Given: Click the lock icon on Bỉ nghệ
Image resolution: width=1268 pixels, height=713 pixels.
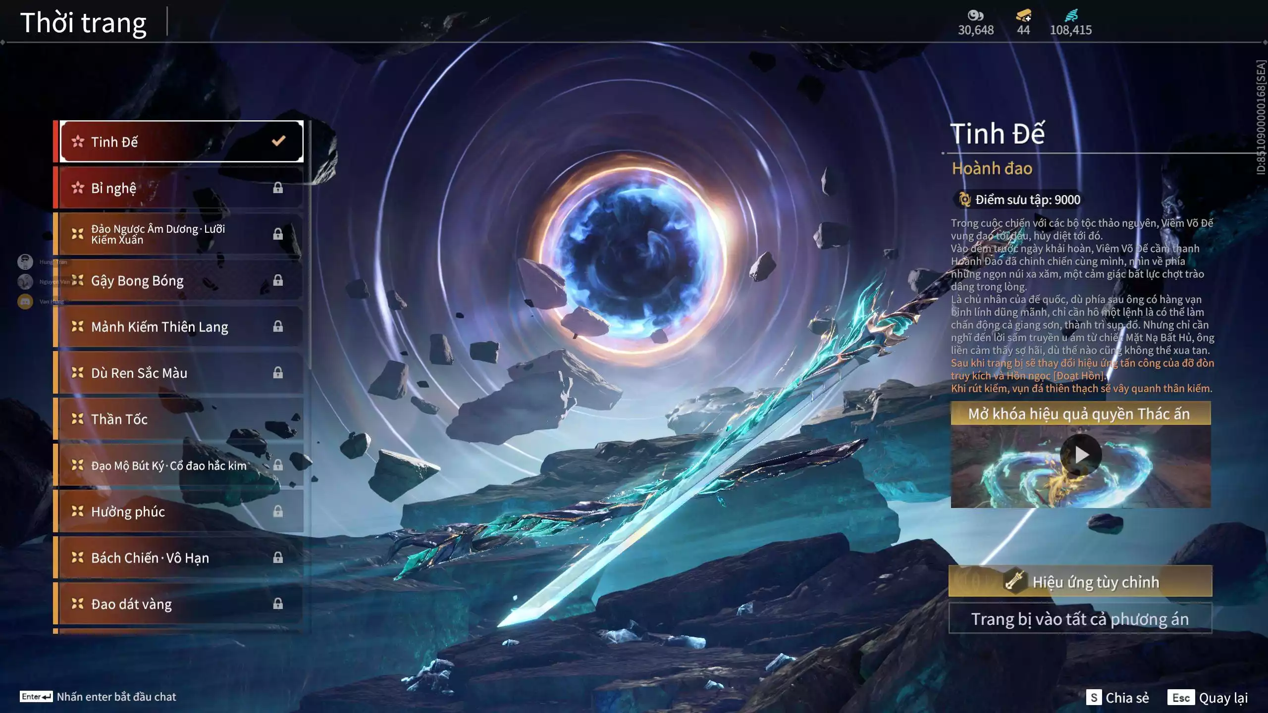Looking at the screenshot, I should [278, 188].
